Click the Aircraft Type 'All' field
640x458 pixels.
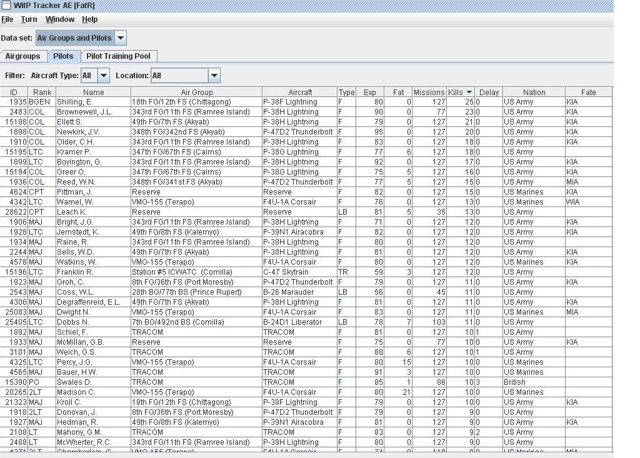(x=89, y=76)
